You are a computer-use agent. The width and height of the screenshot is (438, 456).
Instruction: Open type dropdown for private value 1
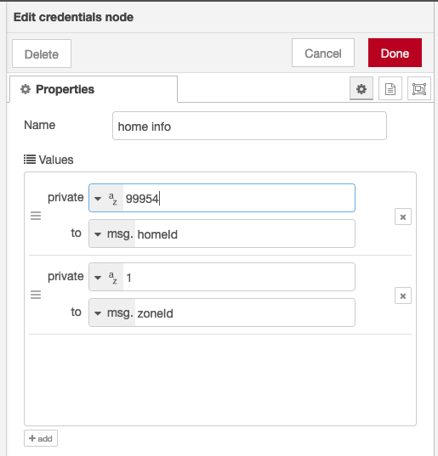pos(98,278)
